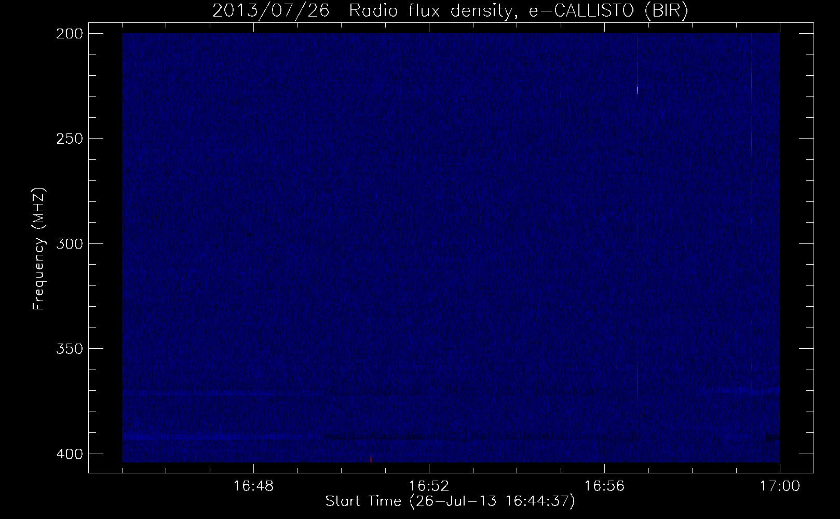Click the 400 frequency tick label
This screenshot has width=840, height=519.
pos(69,454)
